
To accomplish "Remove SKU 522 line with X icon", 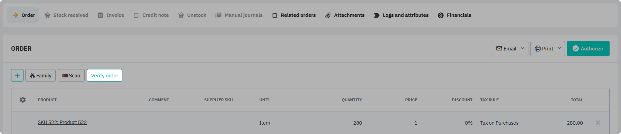I will 598,123.
